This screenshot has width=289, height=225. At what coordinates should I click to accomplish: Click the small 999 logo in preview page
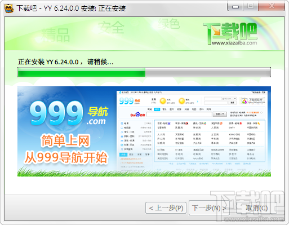point(130,101)
